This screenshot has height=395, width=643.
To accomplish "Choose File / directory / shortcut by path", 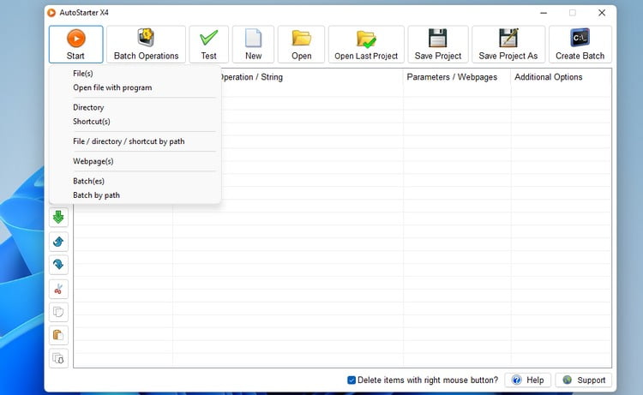I will (135, 141).
